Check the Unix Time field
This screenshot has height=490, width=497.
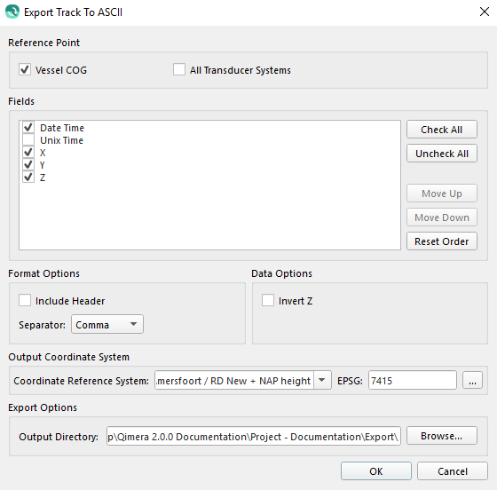point(28,139)
